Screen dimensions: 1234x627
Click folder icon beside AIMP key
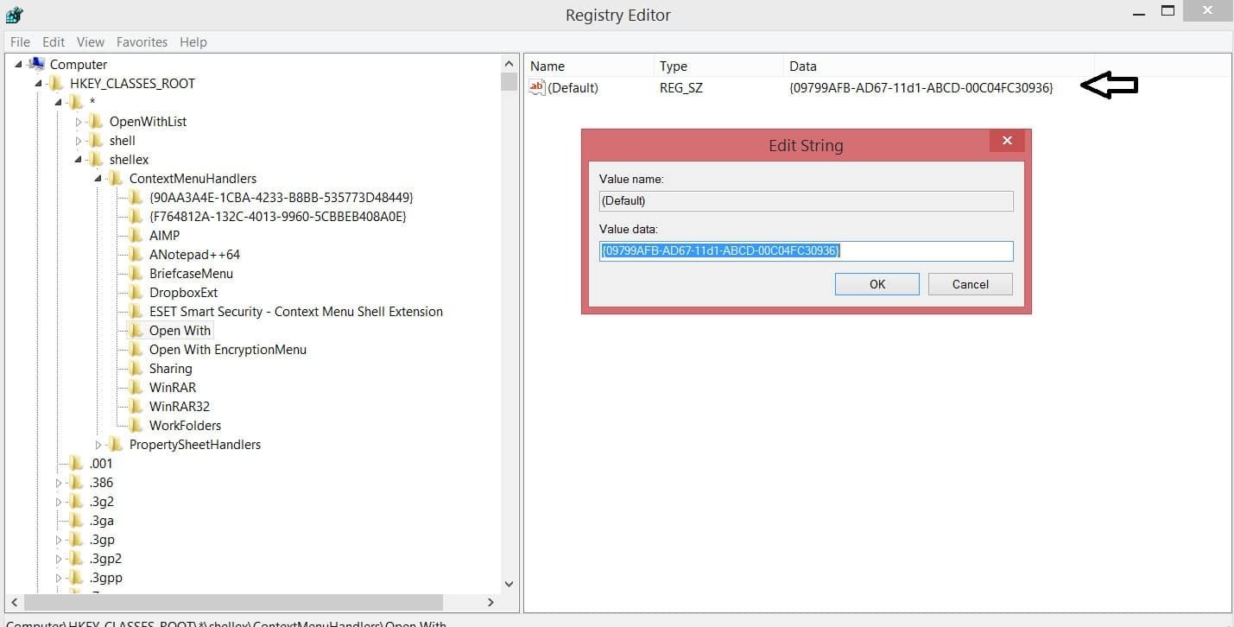pyautogui.click(x=136, y=236)
